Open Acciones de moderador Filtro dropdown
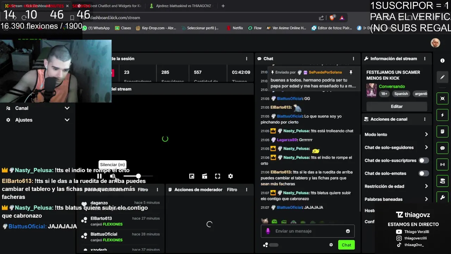Viewport: 451px width, 254px height. coord(232,189)
